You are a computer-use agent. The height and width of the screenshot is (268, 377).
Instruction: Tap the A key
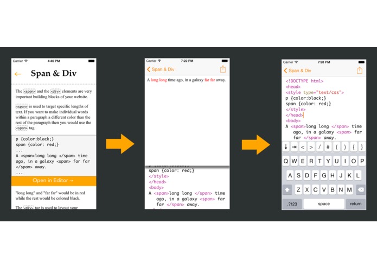290,175
